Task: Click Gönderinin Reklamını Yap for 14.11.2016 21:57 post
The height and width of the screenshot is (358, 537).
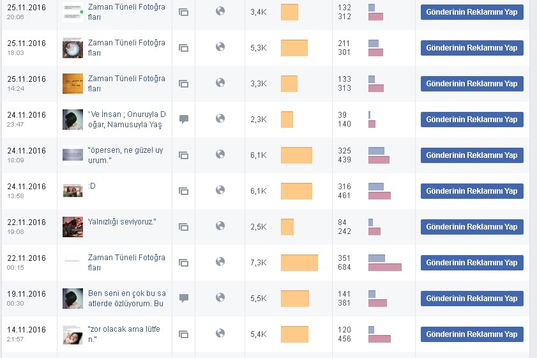Action: [x=472, y=334]
